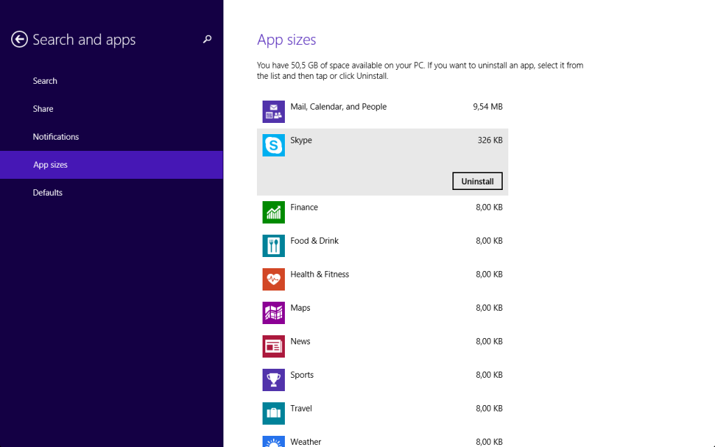The width and height of the screenshot is (715, 447).
Task: Open the Share settings section
Action: [111, 108]
